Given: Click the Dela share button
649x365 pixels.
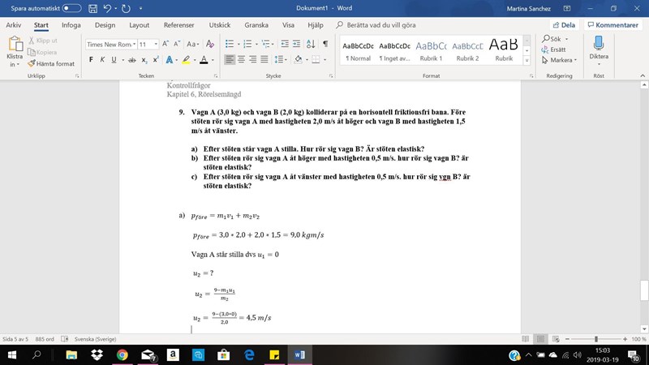Looking at the screenshot, I should click(x=562, y=25).
